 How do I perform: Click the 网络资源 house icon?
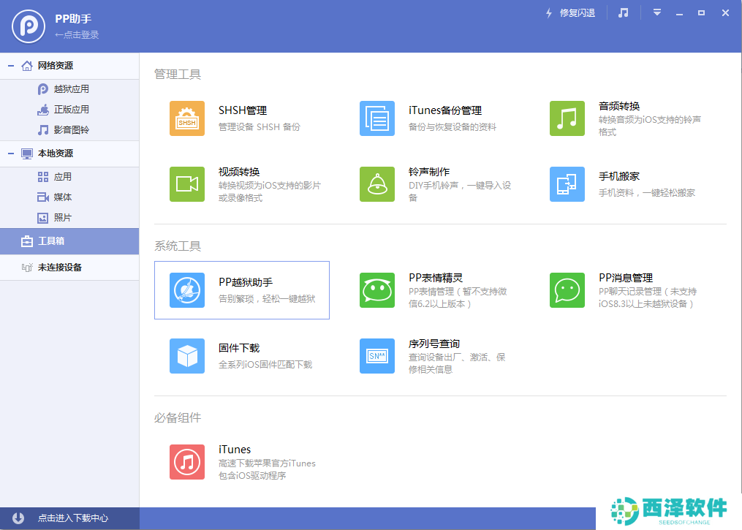click(27, 66)
